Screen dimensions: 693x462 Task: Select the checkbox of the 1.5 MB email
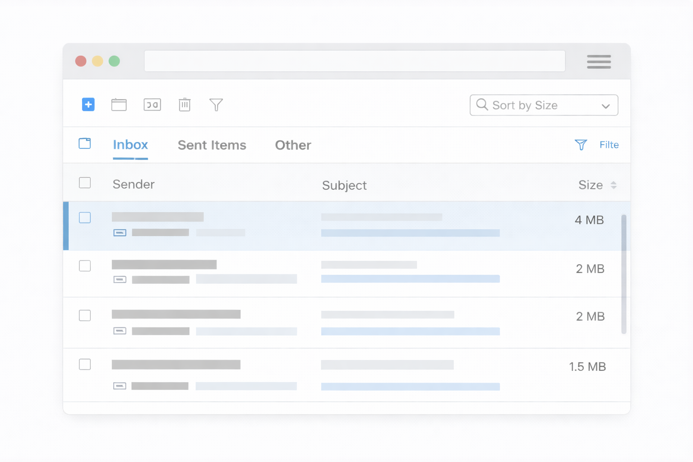click(85, 365)
